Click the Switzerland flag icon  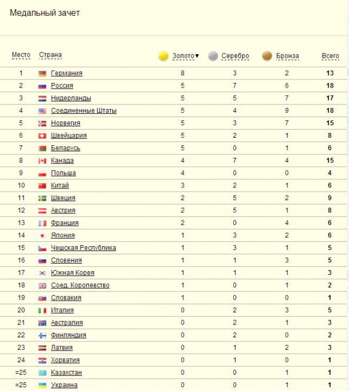click(x=42, y=136)
